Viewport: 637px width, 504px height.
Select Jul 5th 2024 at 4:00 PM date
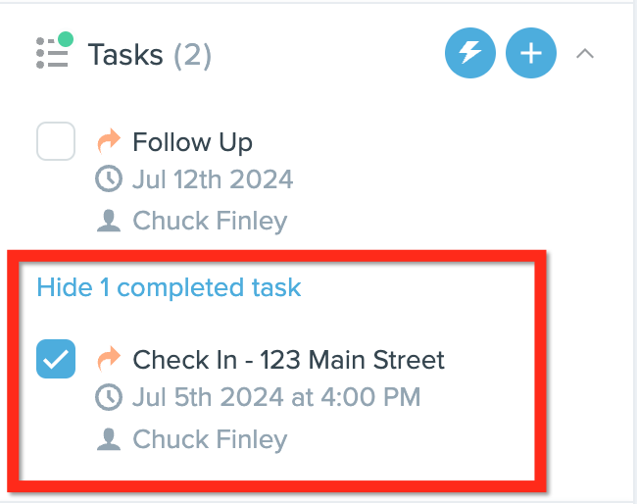pos(276,397)
